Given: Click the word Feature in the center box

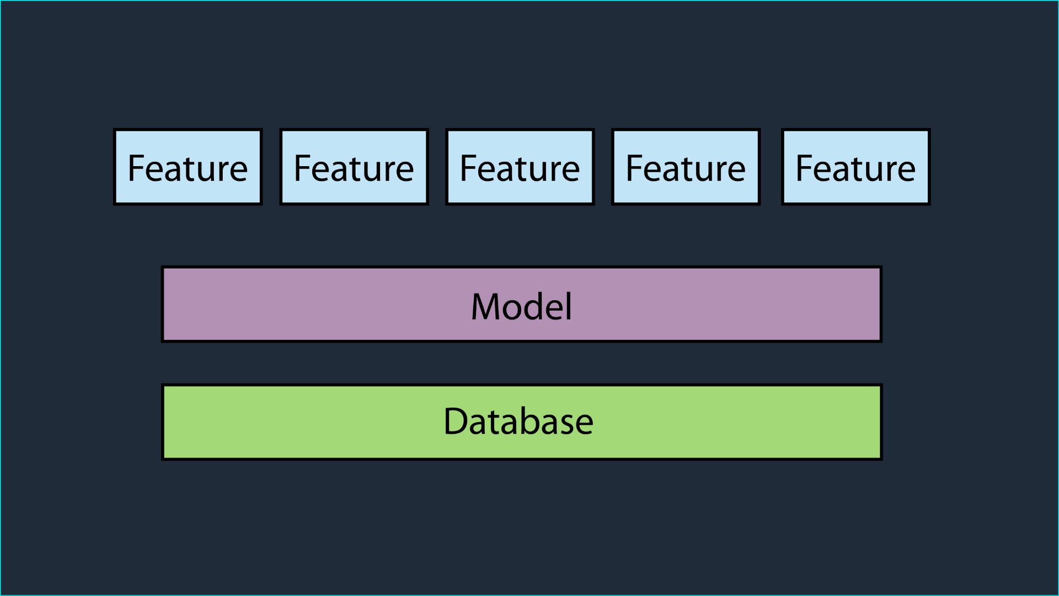Looking at the screenshot, I should (520, 168).
